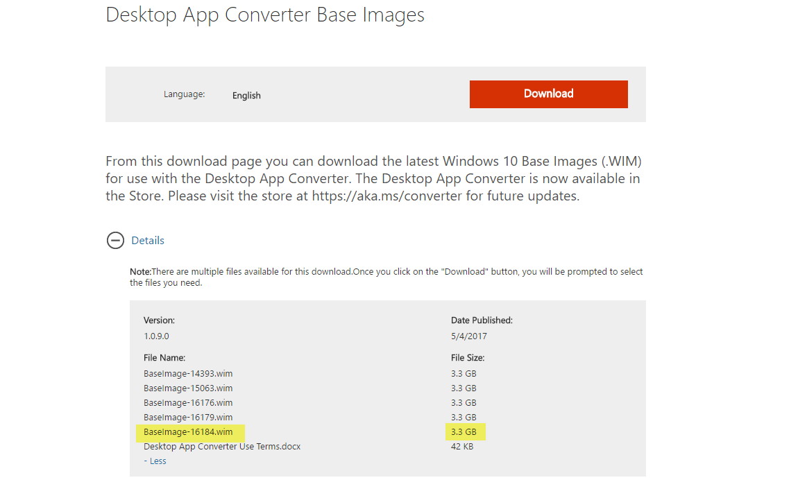The width and height of the screenshot is (807, 480).
Task: Click the '- Less' link
Action: pos(155,461)
